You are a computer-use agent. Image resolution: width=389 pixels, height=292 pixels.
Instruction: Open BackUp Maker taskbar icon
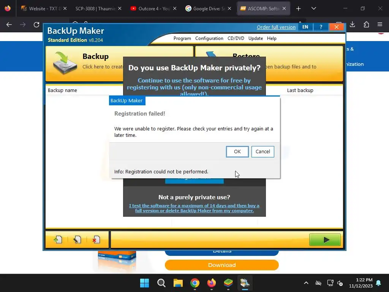pos(245,283)
